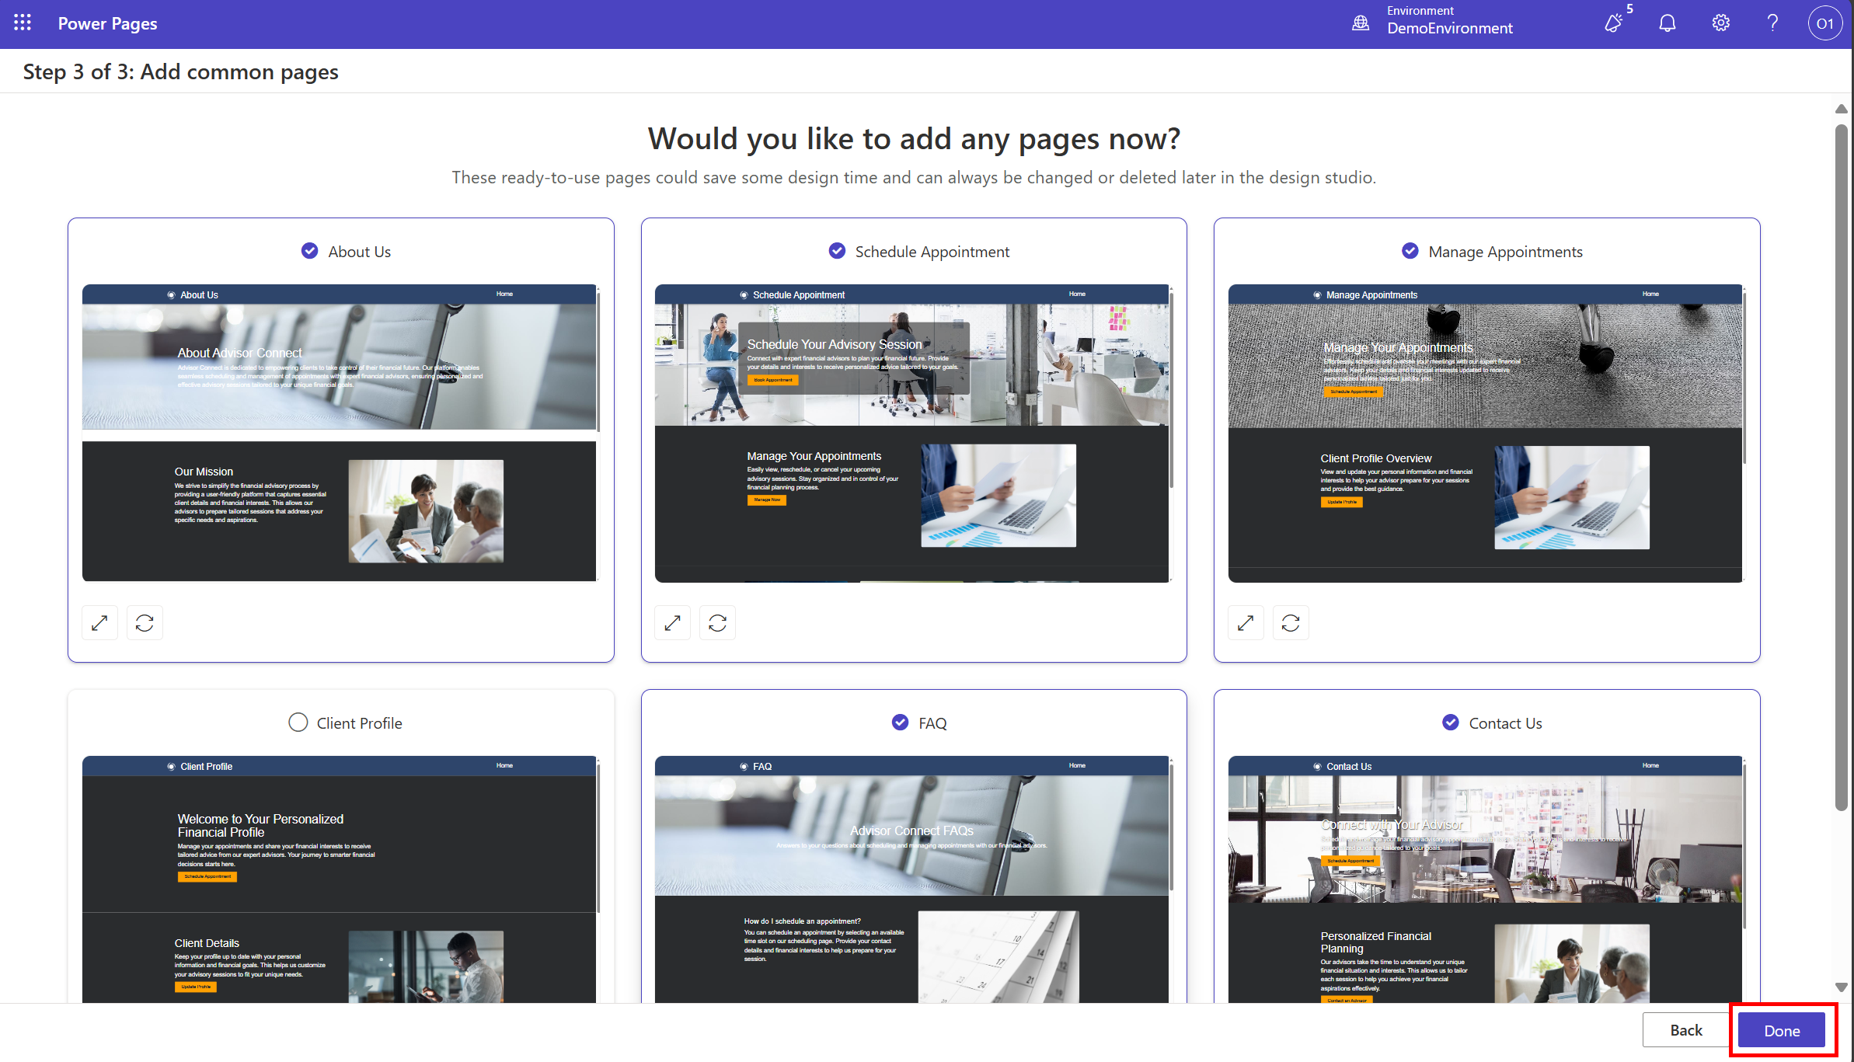The height and width of the screenshot is (1062, 1854).
Task: Go to Power Pages home
Action: 107,23
